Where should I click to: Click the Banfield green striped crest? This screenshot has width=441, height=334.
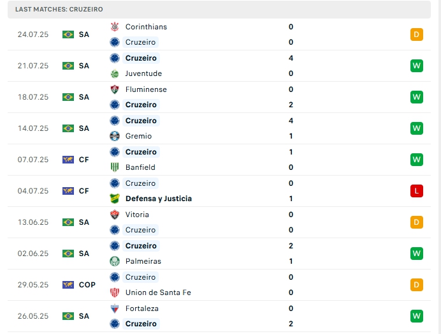pyautogui.click(x=115, y=167)
